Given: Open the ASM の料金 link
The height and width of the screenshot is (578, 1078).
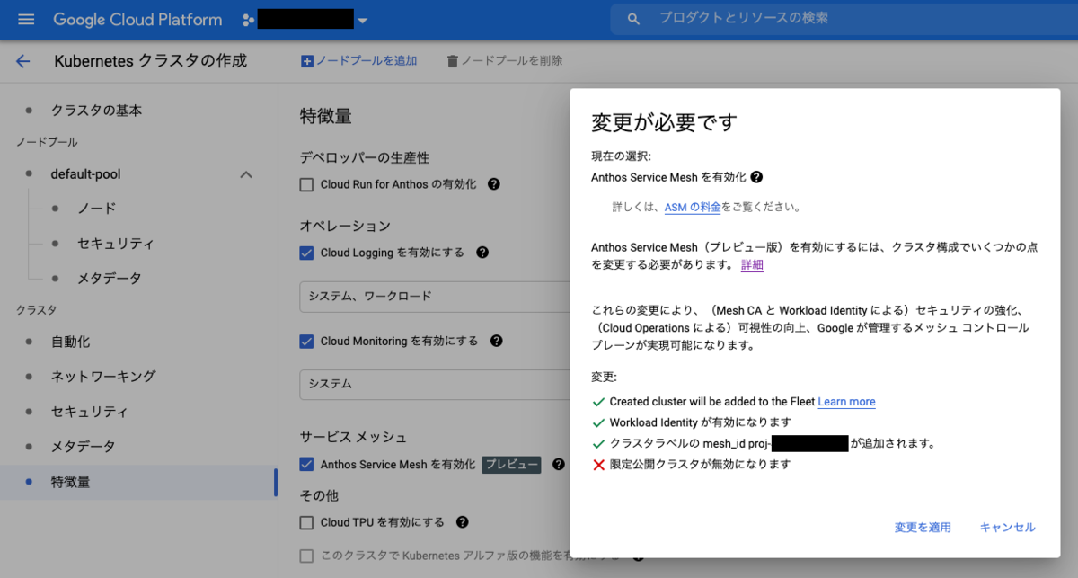Looking at the screenshot, I should click(x=693, y=207).
